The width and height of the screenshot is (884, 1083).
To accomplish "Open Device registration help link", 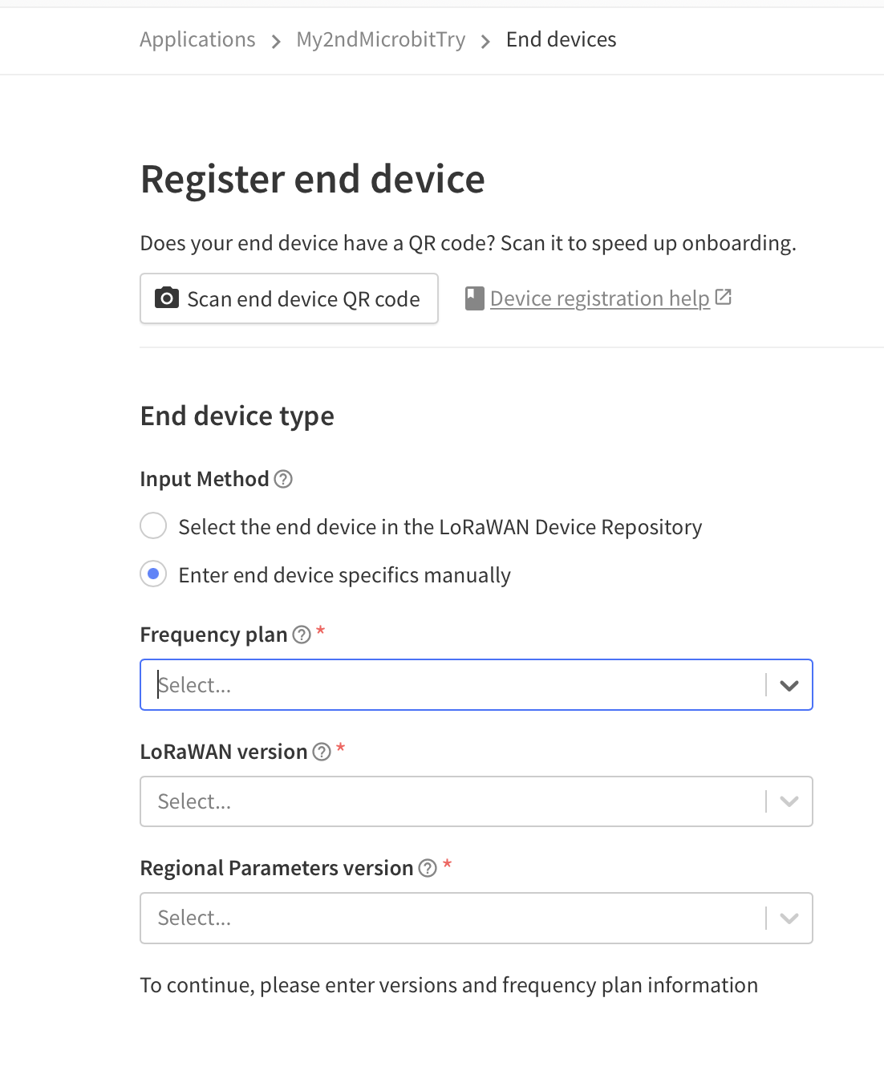I will point(600,298).
